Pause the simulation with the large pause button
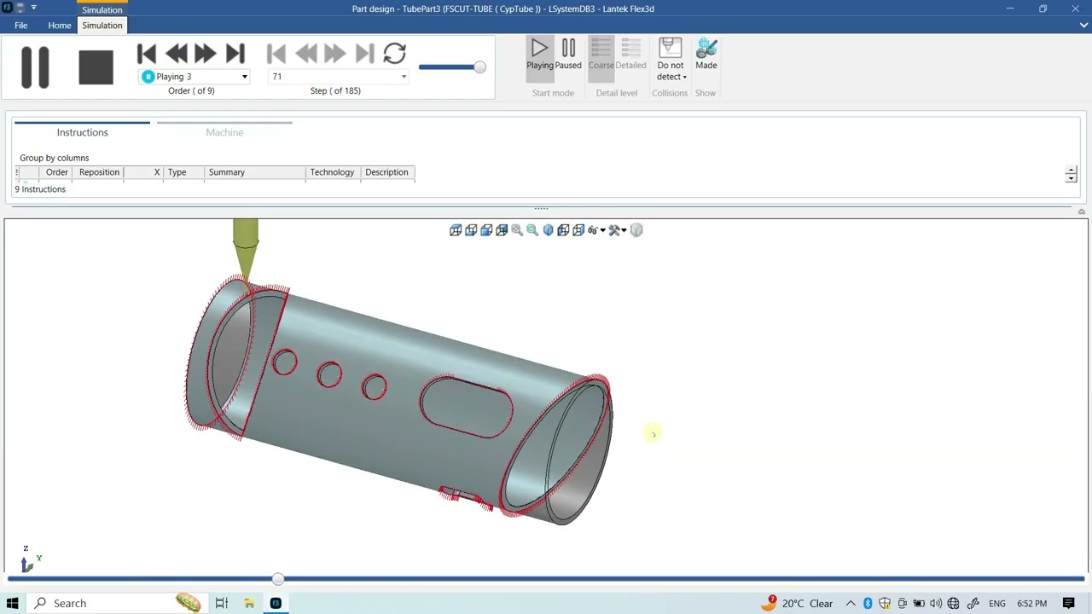1092x614 pixels. (x=35, y=67)
